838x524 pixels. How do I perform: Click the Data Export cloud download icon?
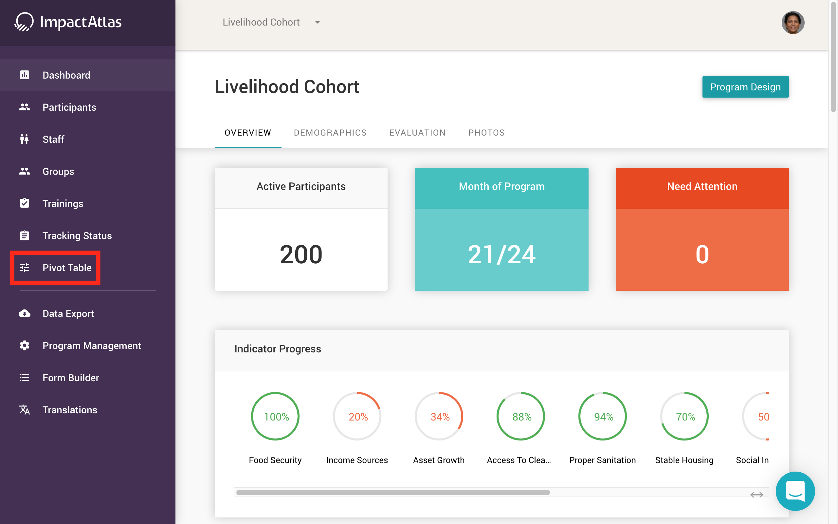click(x=24, y=314)
